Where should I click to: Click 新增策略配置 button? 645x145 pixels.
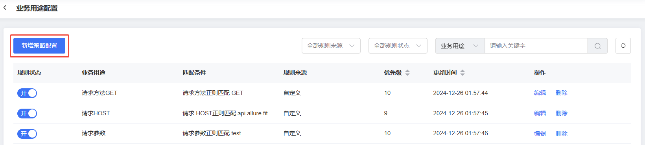(39, 46)
